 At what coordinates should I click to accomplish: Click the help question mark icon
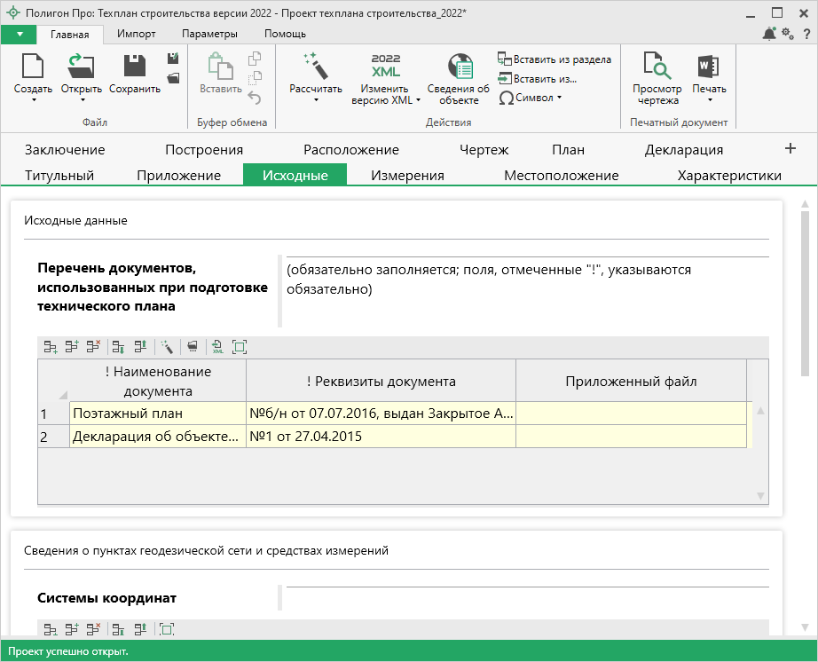[x=806, y=34]
